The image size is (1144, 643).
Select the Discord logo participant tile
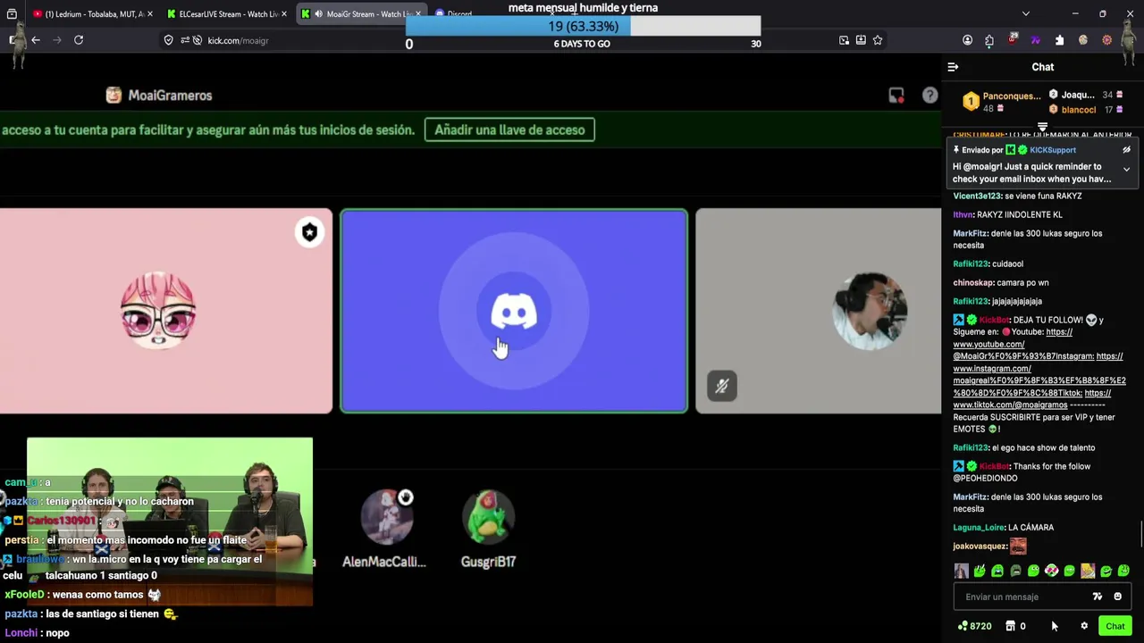pos(514,311)
